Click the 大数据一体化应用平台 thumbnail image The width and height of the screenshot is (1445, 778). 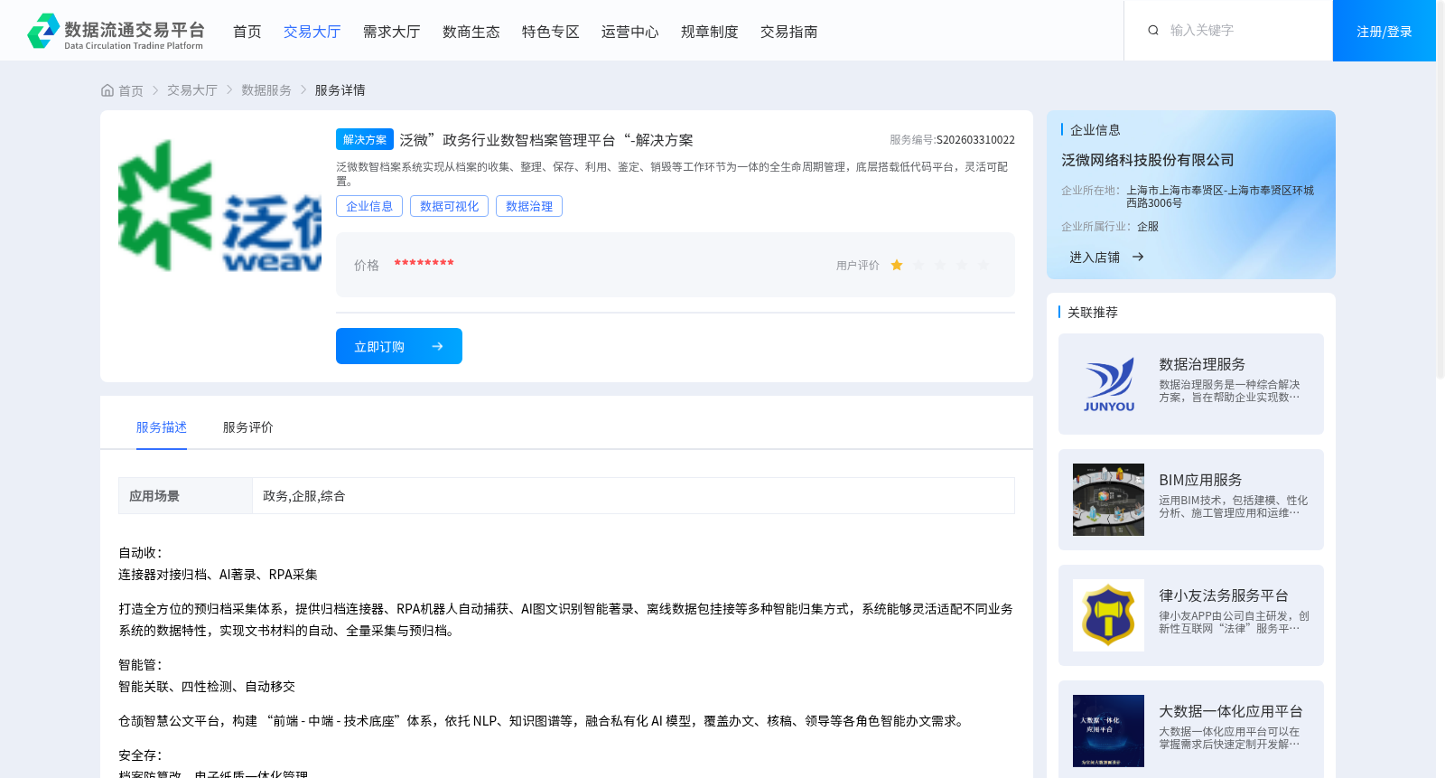(1108, 731)
